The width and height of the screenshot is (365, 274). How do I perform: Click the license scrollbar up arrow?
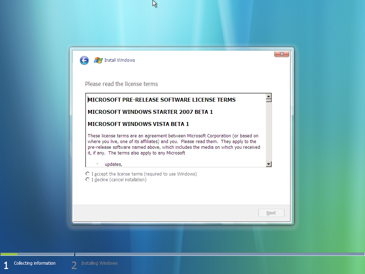[269, 96]
